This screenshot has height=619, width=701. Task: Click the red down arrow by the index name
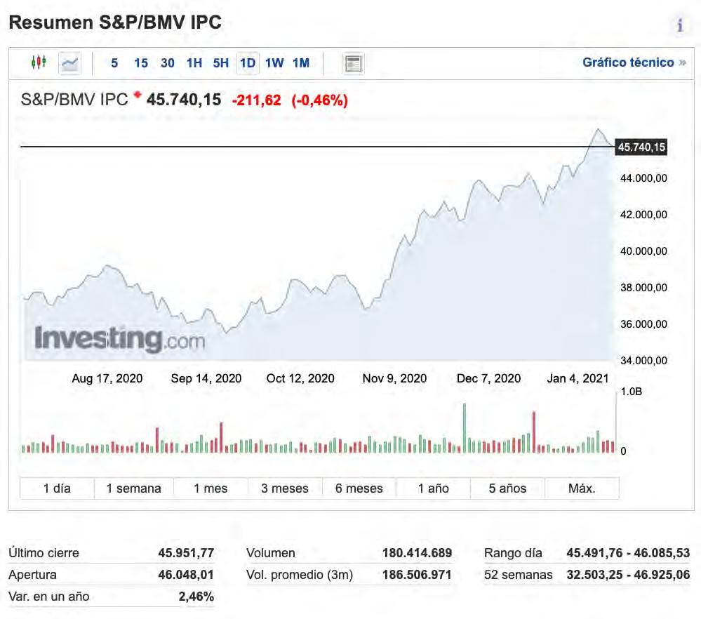[138, 95]
